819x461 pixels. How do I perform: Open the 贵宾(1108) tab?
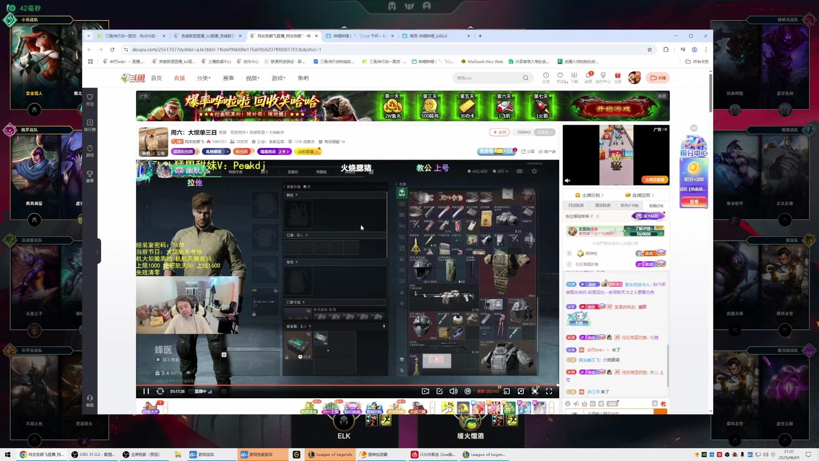pyautogui.click(x=630, y=205)
